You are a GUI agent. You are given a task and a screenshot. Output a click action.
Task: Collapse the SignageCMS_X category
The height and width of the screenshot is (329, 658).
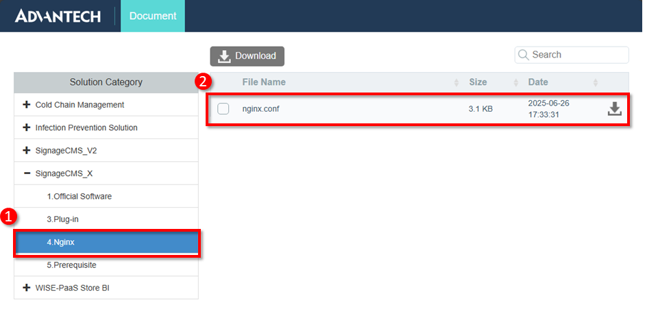click(x=27, y=173)
